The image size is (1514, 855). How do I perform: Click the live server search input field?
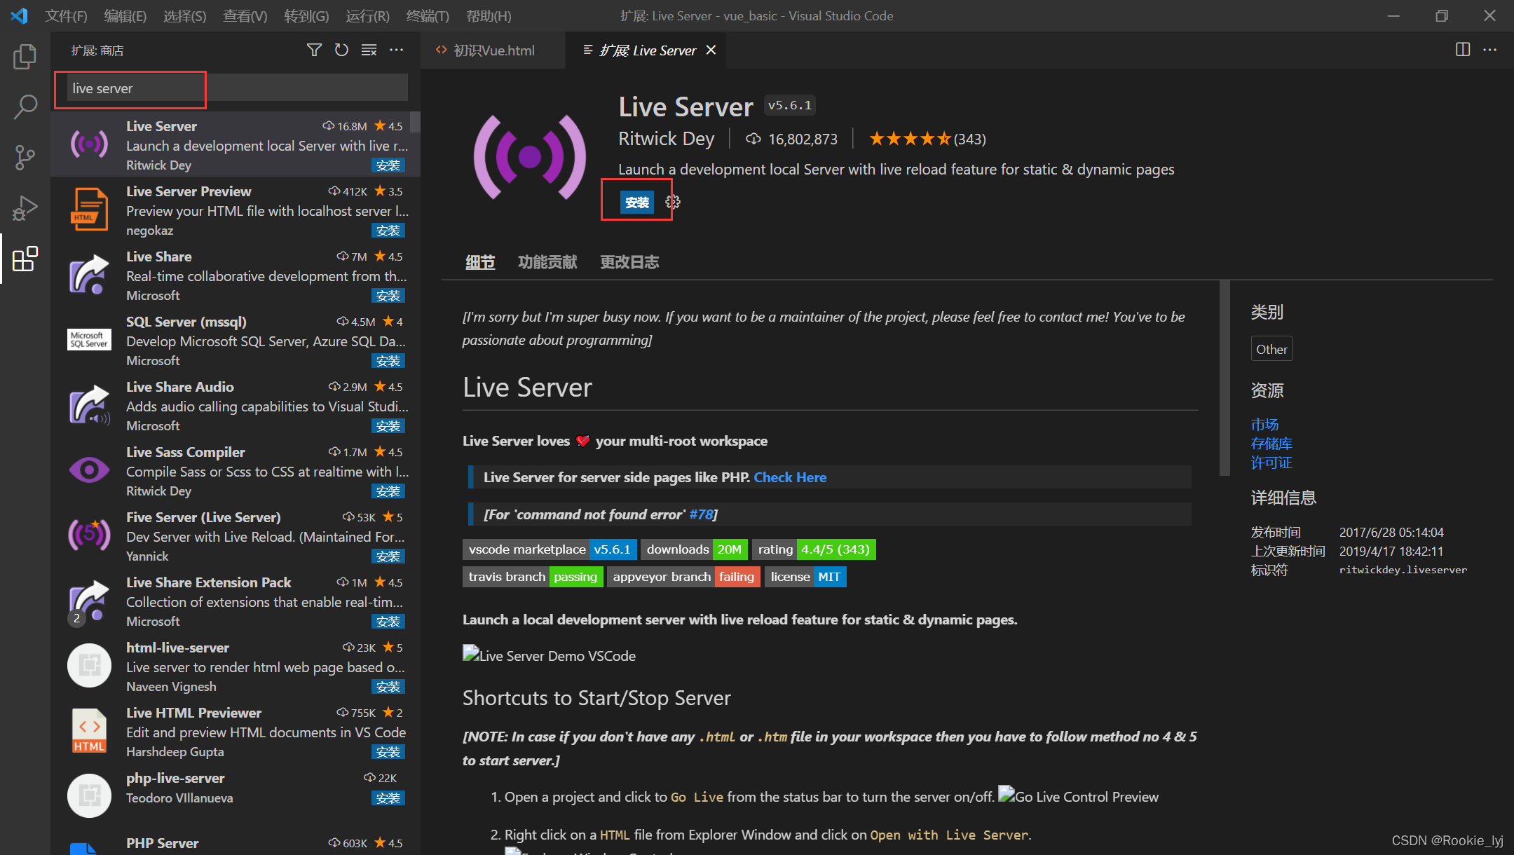tap(237, 88)
